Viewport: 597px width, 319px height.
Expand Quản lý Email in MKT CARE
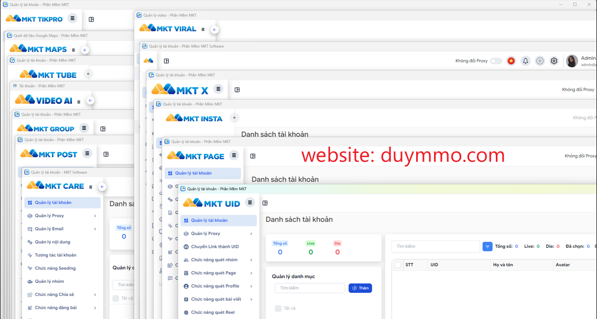95,229
